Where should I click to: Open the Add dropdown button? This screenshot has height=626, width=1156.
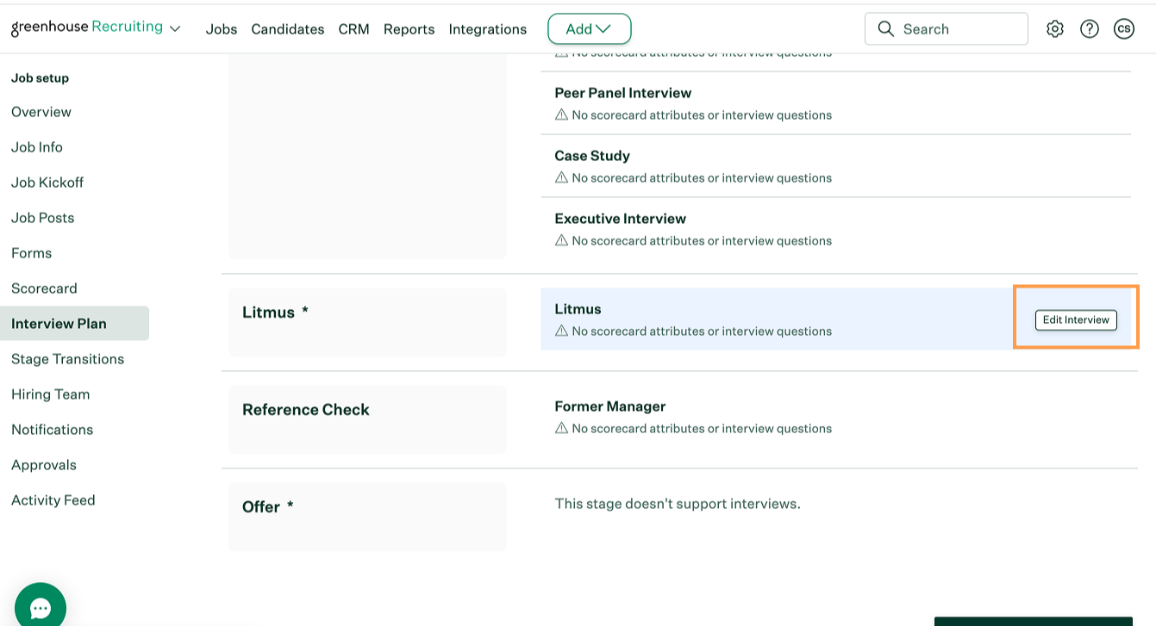(590, 29)
